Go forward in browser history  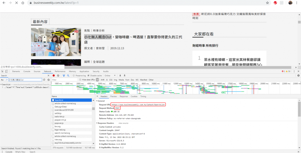[x=10, y=3]
